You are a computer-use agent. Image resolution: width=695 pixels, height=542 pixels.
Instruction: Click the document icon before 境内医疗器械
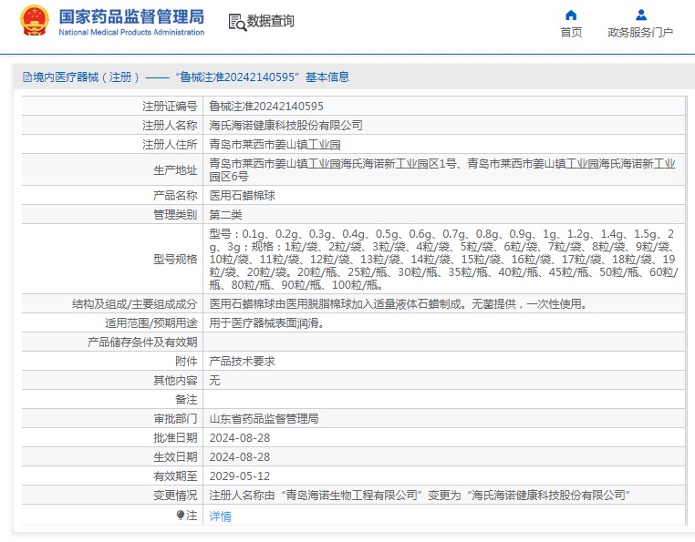[27, 77]
